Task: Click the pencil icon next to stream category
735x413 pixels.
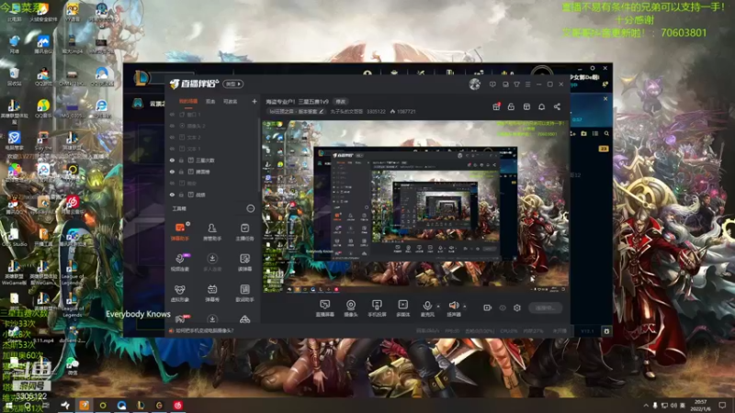Action: (321, 111)
